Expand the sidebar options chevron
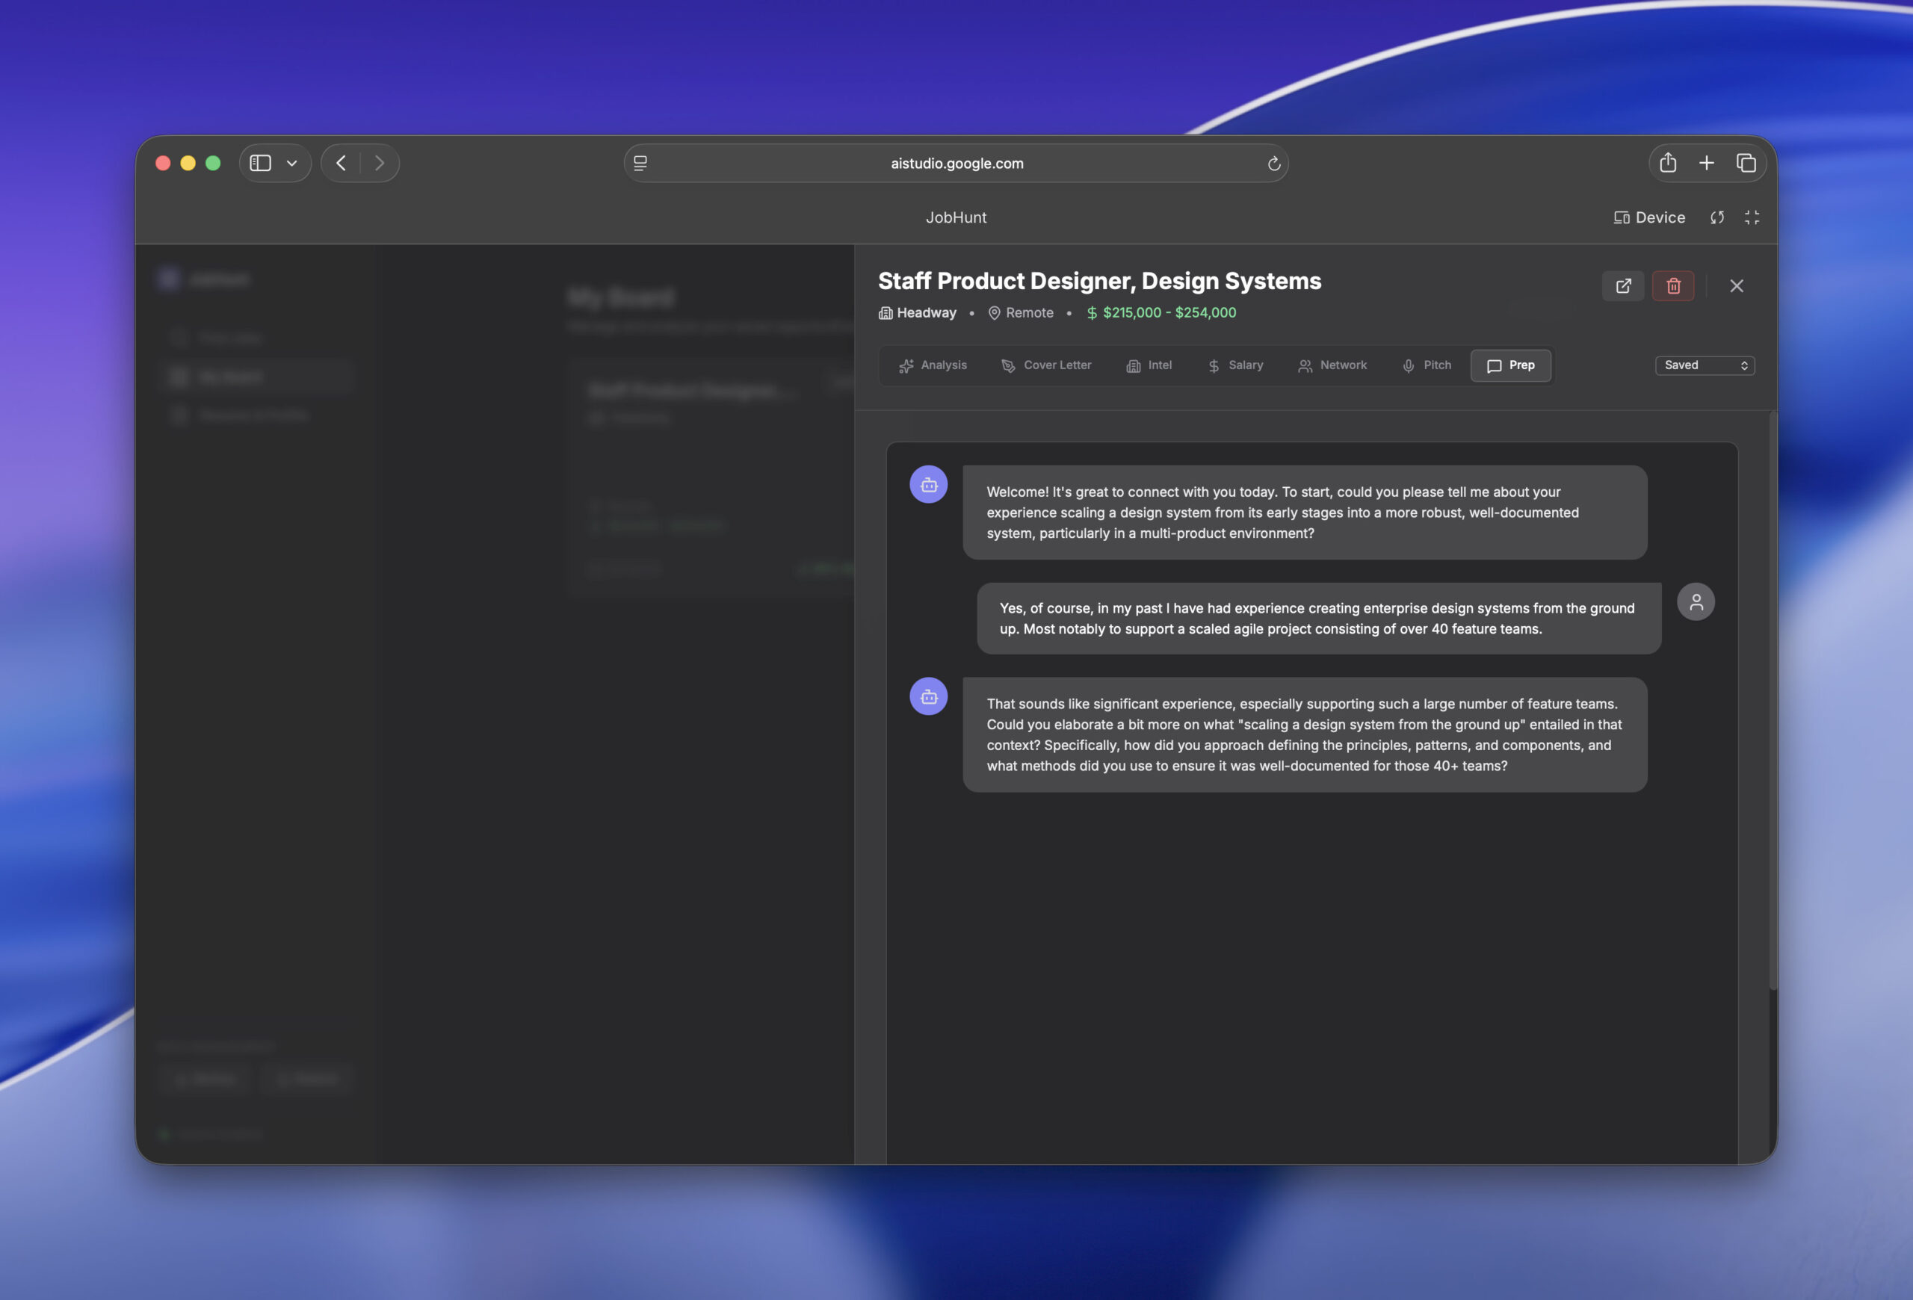Image resolution: width=1913 pixels, height=1300 pixels. click(x=291, y=163)
